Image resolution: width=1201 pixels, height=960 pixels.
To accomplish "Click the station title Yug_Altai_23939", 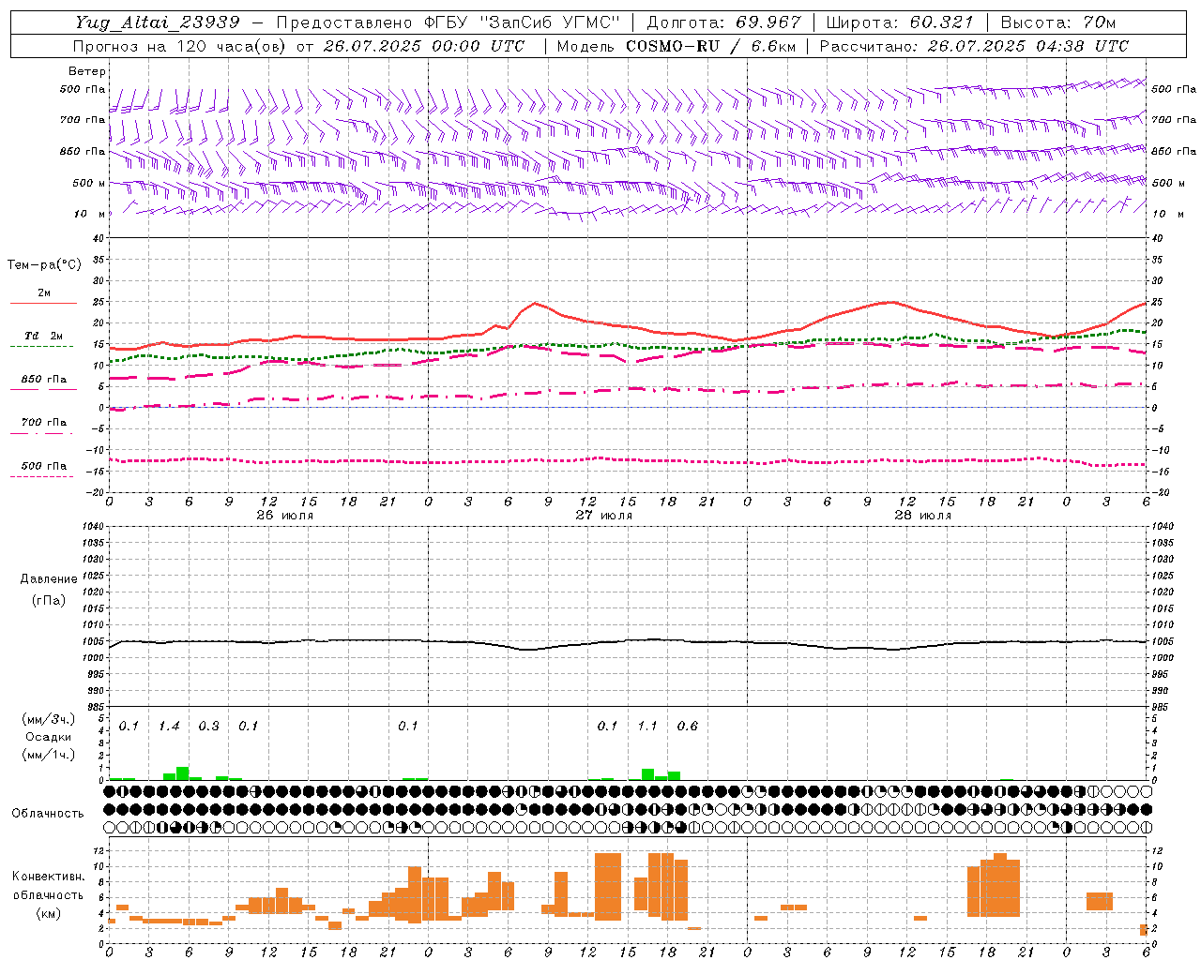I will tap(158, 22).
